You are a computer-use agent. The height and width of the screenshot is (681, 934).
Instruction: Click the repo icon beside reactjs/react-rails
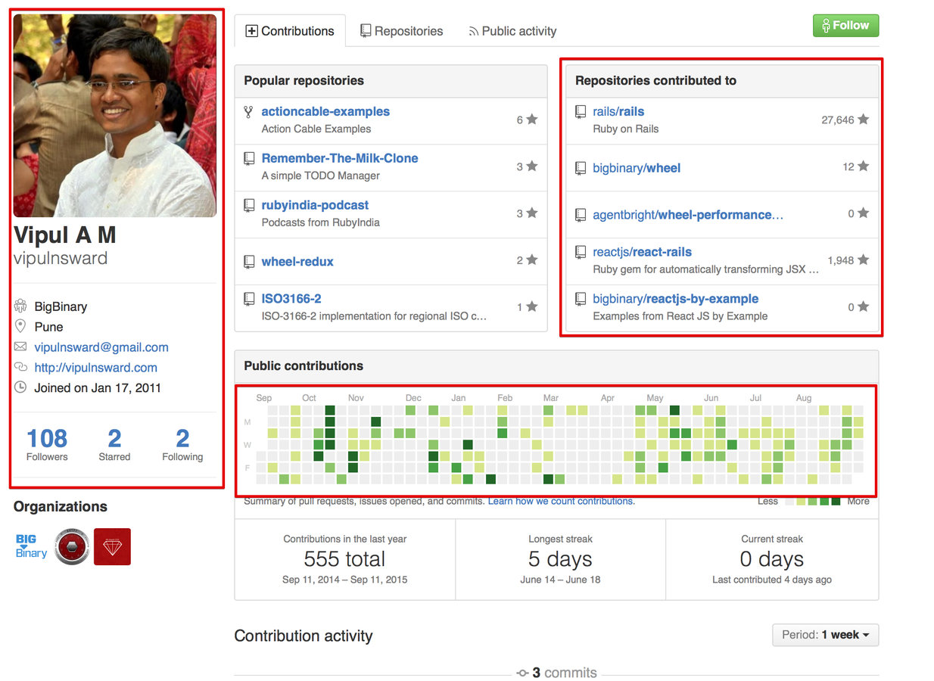[x=581, y=253]
